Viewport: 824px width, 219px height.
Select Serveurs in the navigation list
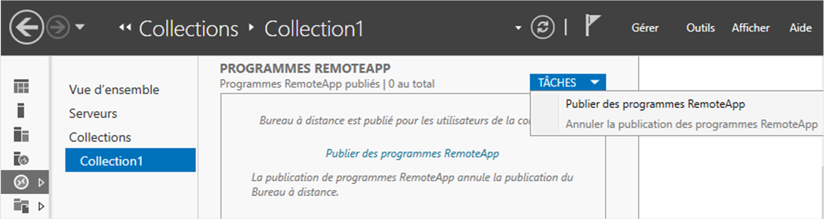[93, 113]
